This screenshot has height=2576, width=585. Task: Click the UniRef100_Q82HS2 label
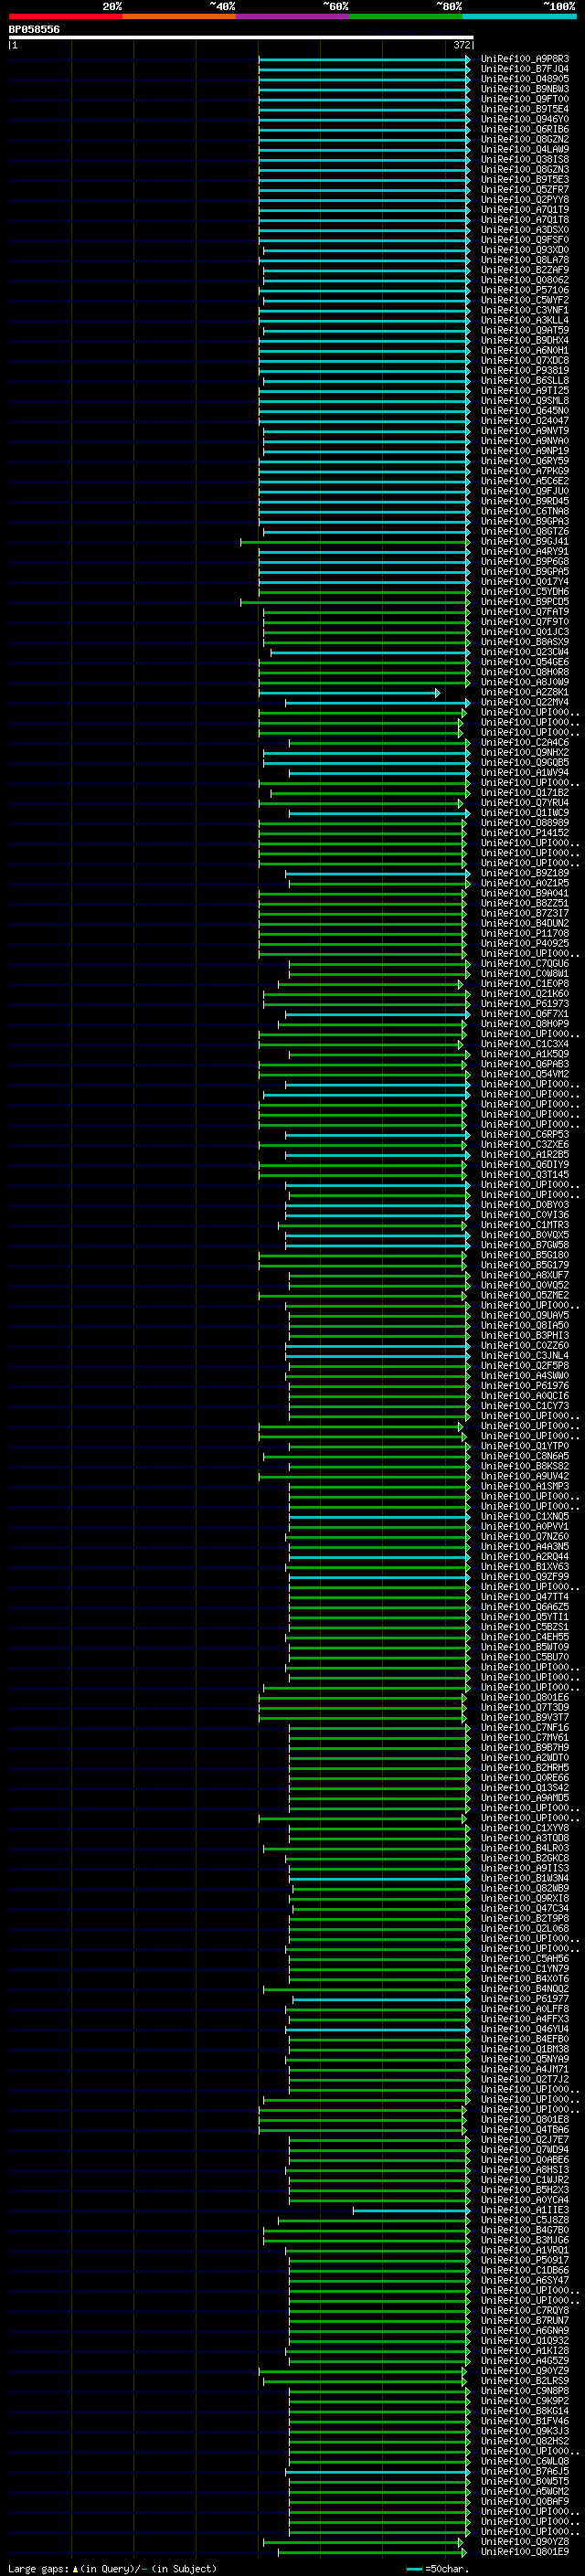point(524,2441)
